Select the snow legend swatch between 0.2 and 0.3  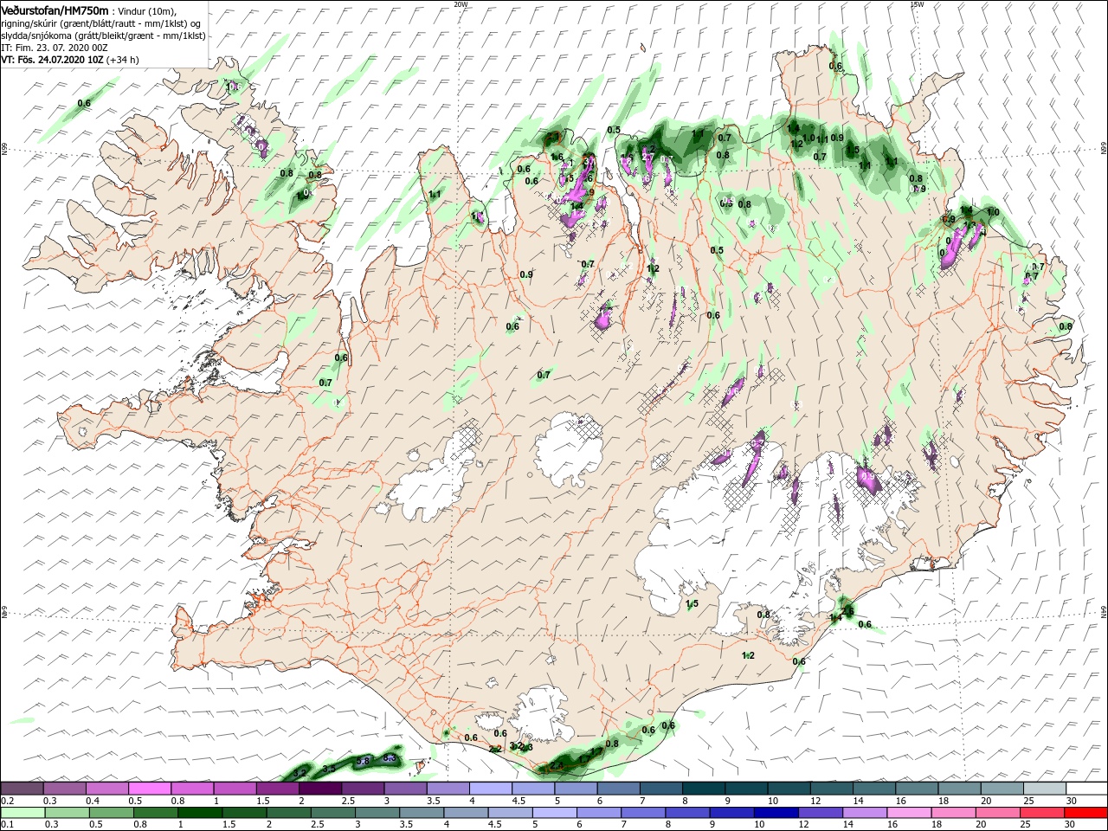22,789
